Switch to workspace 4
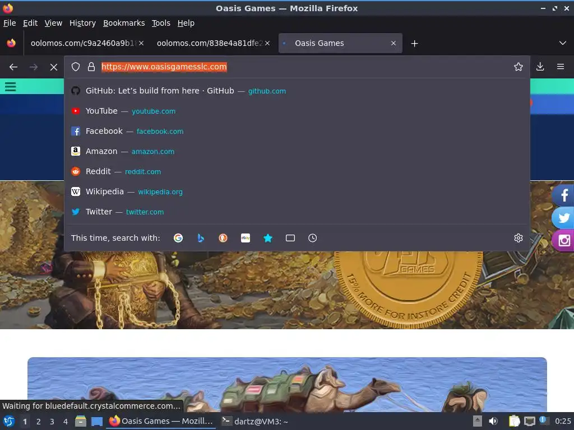The image size is (574, 430). pos(66,422)
